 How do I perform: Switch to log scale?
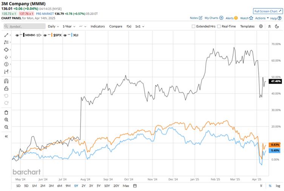[278, 186]
